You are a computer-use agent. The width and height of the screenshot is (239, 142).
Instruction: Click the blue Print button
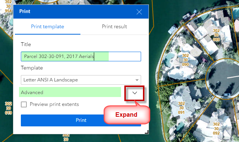click(81, 120)
